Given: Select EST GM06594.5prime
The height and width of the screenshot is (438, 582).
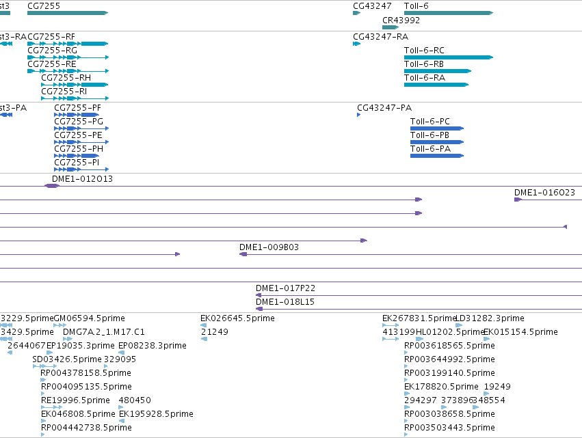Looking at the screenshot, I should 59,325.
